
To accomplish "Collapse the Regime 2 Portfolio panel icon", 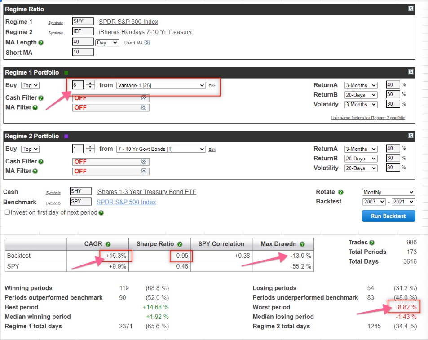I will (x=410, y=136).
